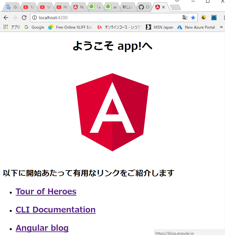Click the large Angular logo image
The image size is (225, 235).
click(112, 112)
